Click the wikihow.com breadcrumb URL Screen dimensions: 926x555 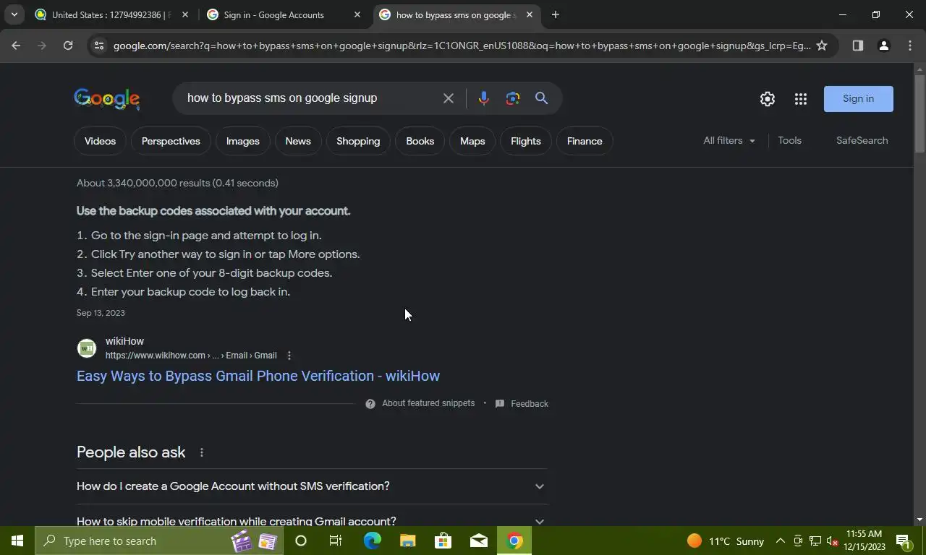point(191,356)
